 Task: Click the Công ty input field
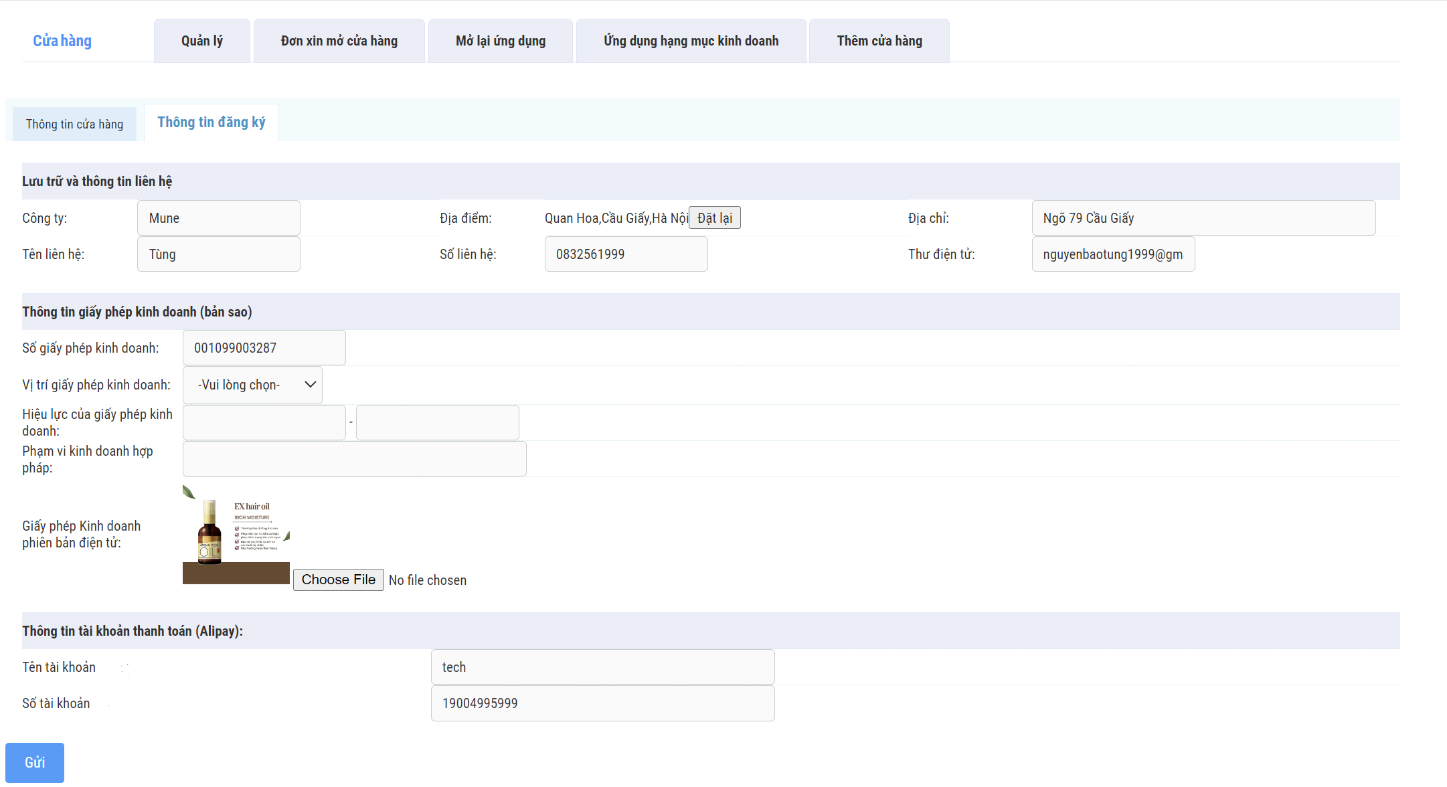pyautogui.click(x=218, y=218)
